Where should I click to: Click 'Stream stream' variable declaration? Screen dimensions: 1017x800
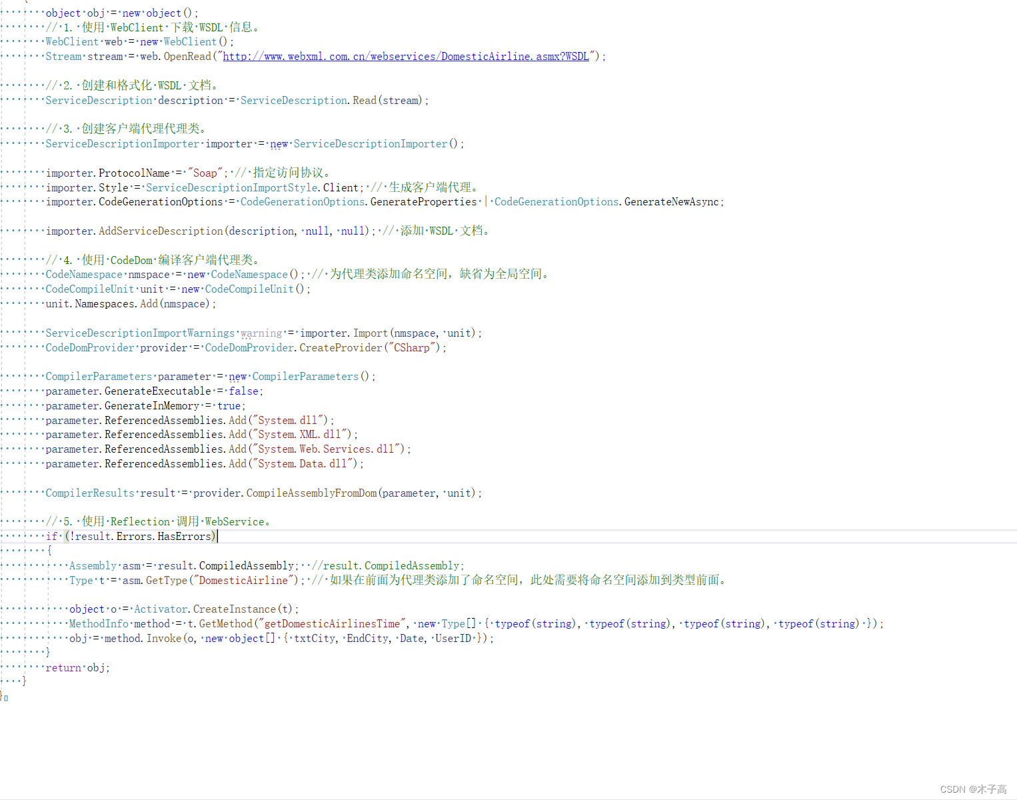pyautogui.click(x=84, y=57)
